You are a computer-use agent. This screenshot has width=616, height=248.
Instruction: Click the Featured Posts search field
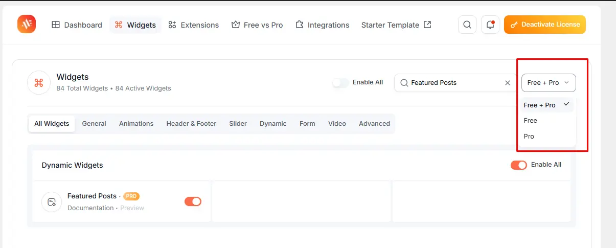[x=450, y=83]
